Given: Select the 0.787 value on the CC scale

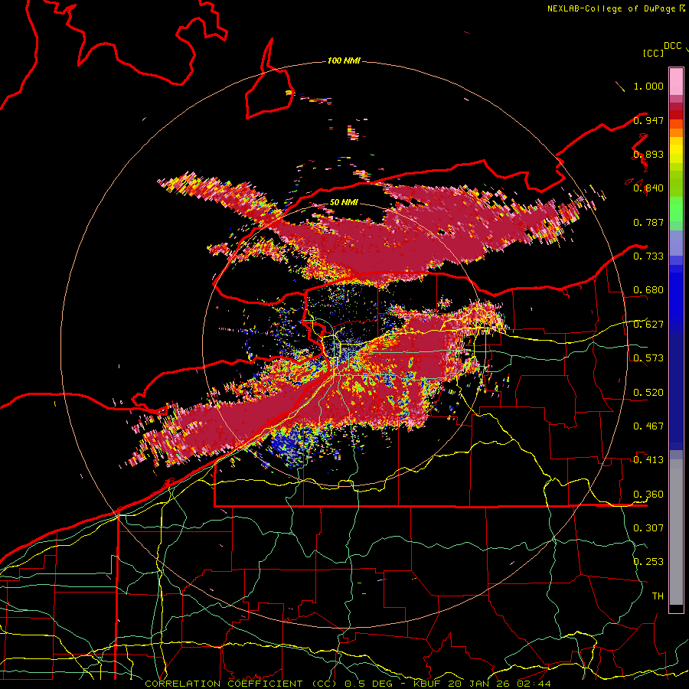Looking at the screenshot, I should point(648,222).
